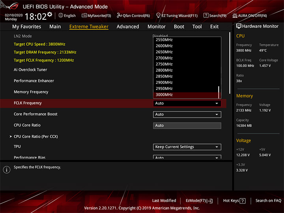
Task: Select the Performance Enhancer row
Action: (x=34, y=81)
